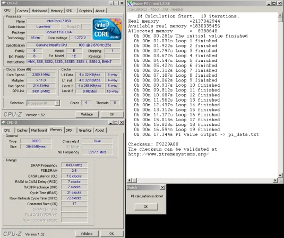The image size is (284, 238).
Task: Open Help menu in Super PI
Action: coord(177,9)
